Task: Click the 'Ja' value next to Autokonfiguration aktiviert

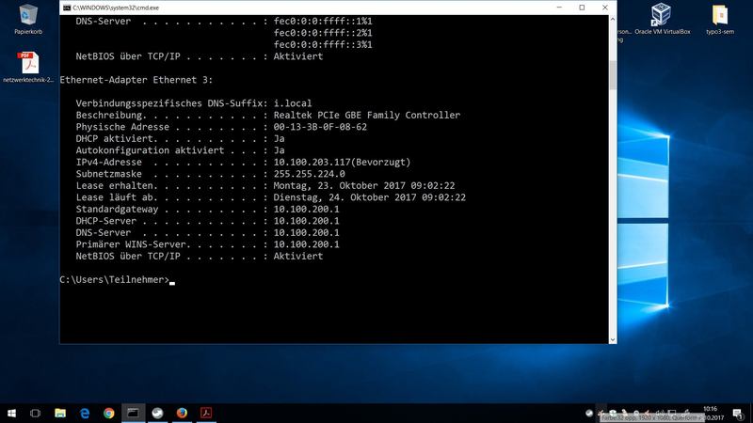Action: click(279, 150)
